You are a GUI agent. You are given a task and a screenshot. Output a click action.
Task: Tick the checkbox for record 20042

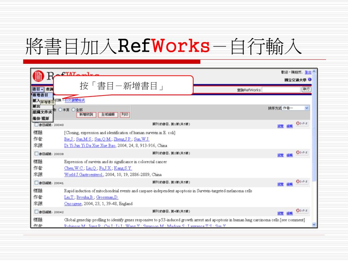[x=36, y=211]
